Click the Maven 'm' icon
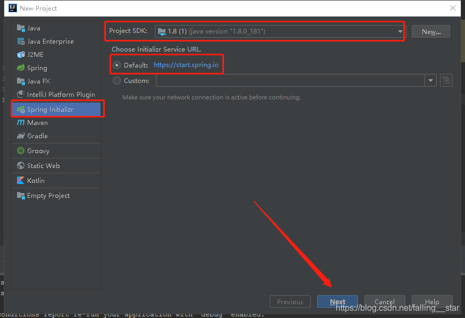This screenshot has width=465, height=318. point(21,122)
